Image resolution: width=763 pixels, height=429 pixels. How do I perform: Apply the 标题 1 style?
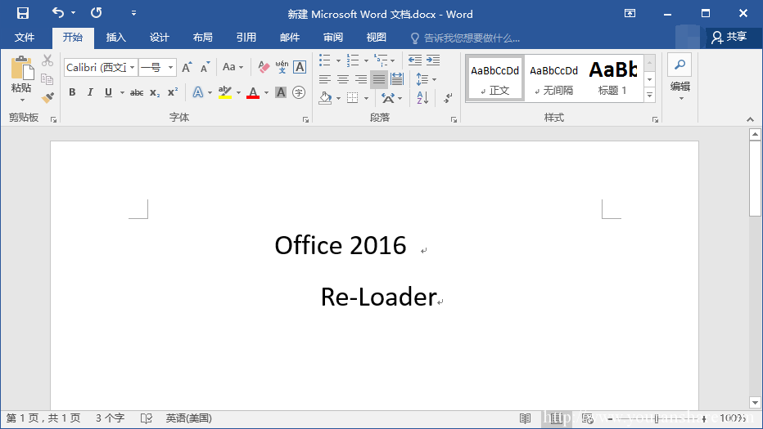(x=612, y=78)
